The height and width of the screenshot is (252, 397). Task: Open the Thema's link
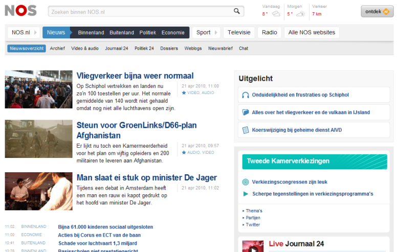254,211
